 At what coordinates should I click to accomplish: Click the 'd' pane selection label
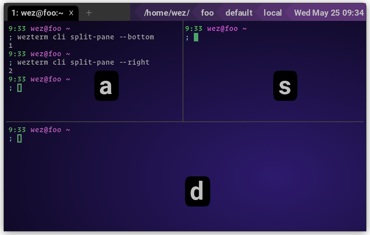tap(197, 191)
